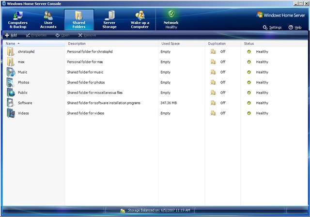Sort by the Used Space column
Viewport: 310px width, 217px height.
[182, 44]
